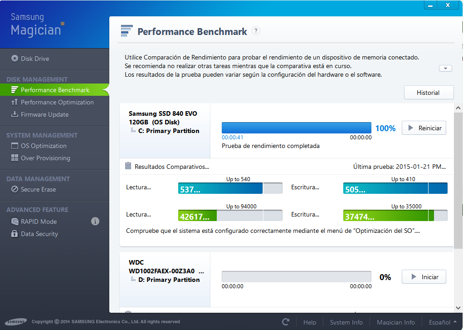Viewport: 463px width, 330px height.
Task: Click the play icon on the Reiniciar button
Action: click(x=410, y=128)
